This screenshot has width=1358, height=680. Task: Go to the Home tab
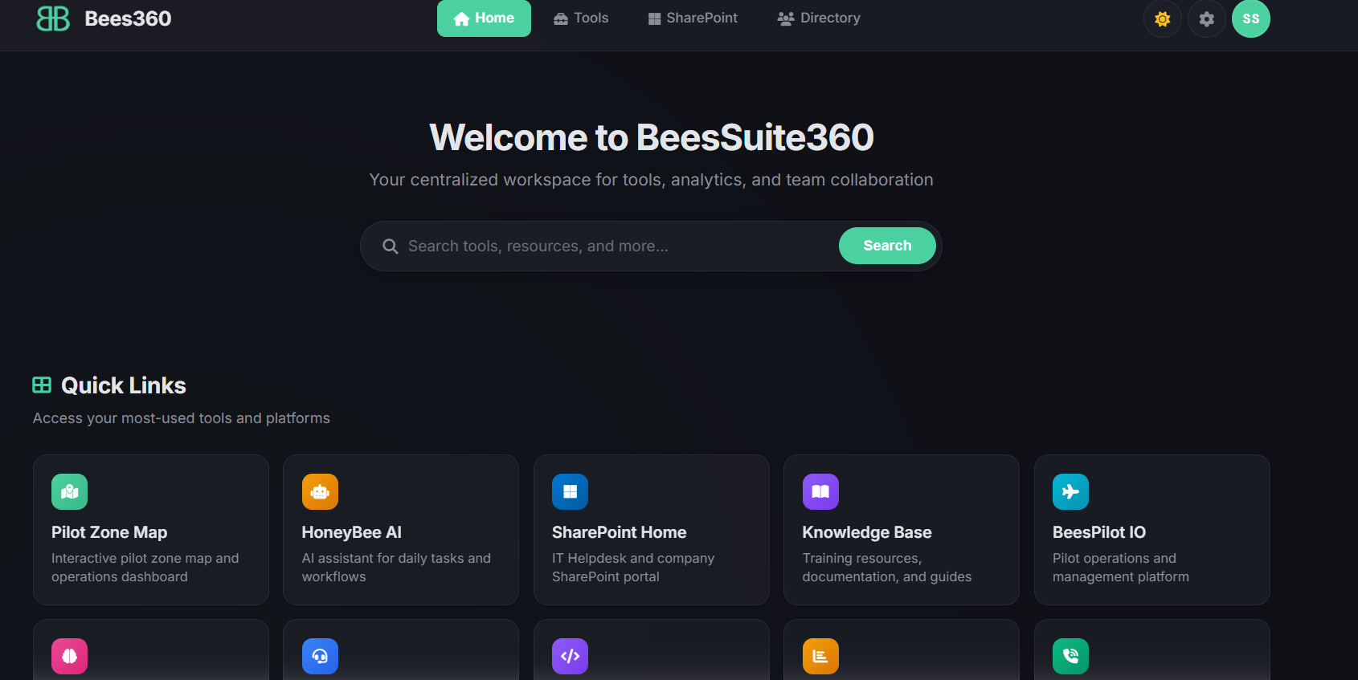pyautogui.click(x=484, y=18)
